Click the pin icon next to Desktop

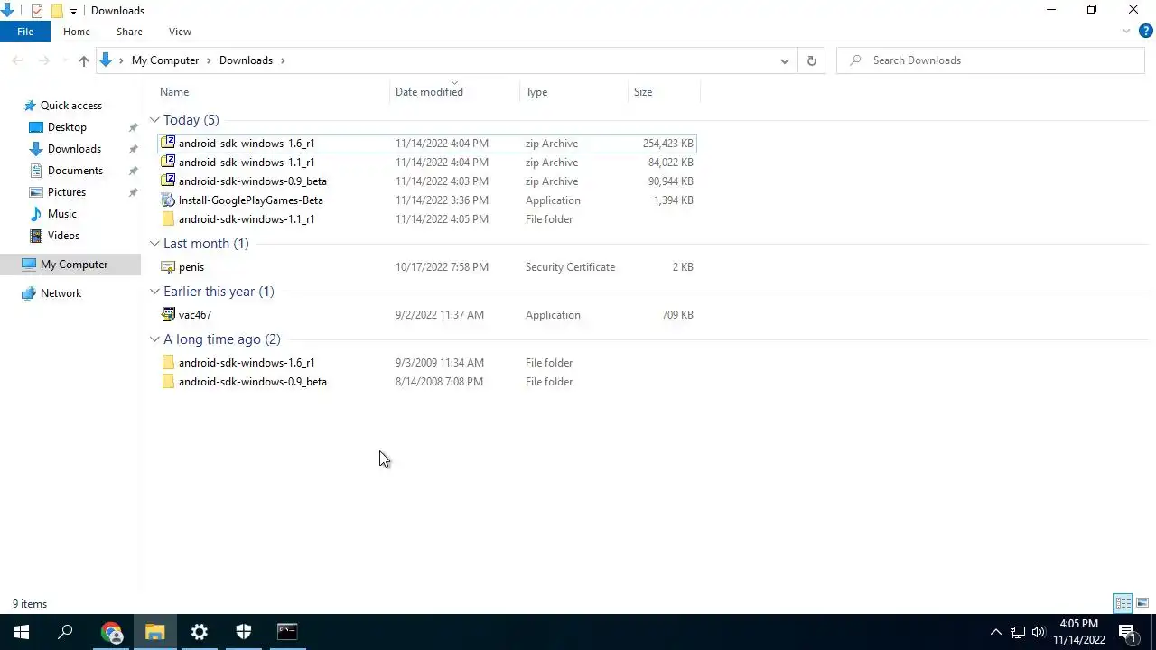point(134,127)
